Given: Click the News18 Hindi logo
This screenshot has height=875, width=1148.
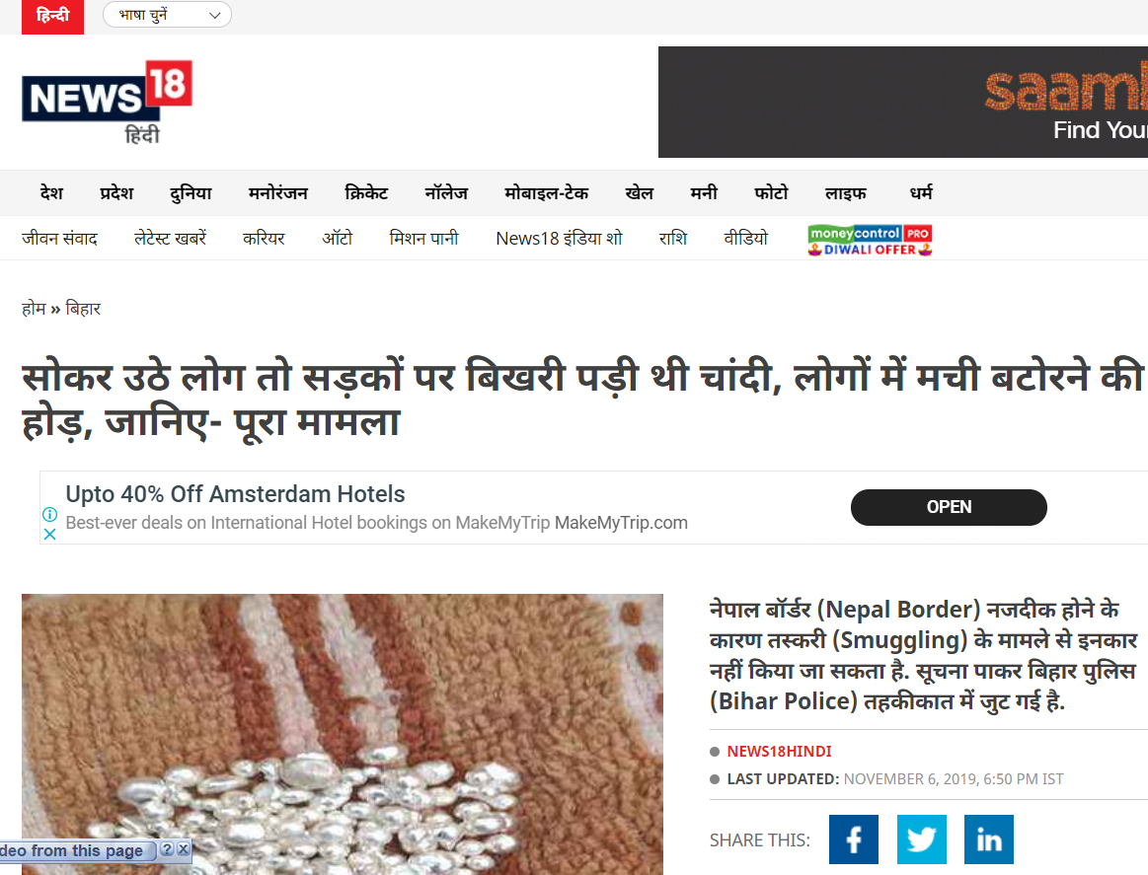Looking at the screenshot, I should 107,103.
